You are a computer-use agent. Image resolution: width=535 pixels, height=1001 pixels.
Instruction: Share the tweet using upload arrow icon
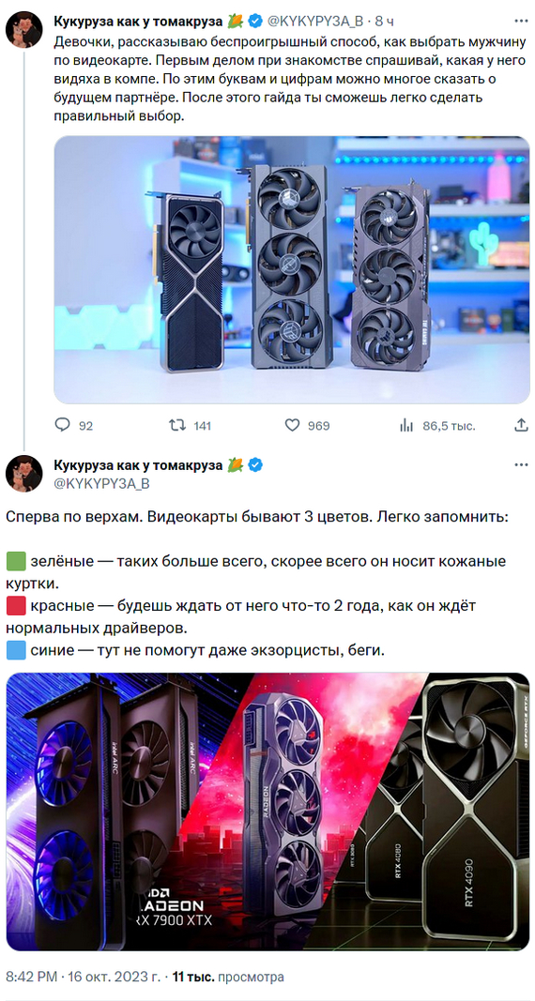[x=520, y=425]
